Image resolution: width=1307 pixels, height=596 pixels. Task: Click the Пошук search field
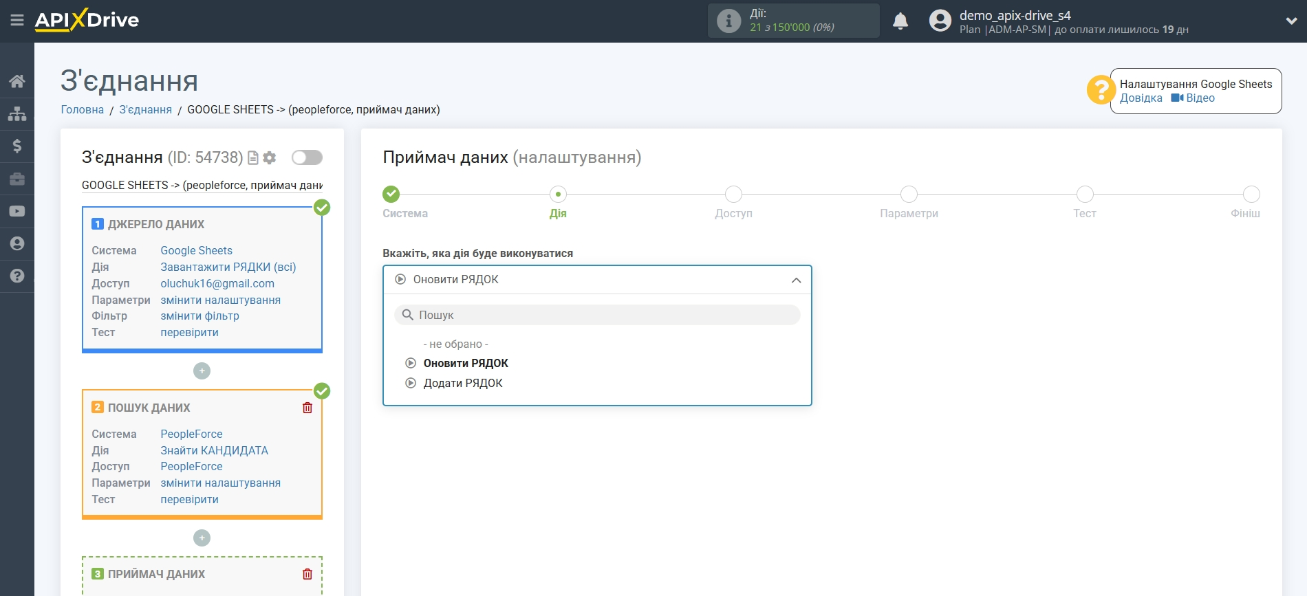tap(597, 315)
